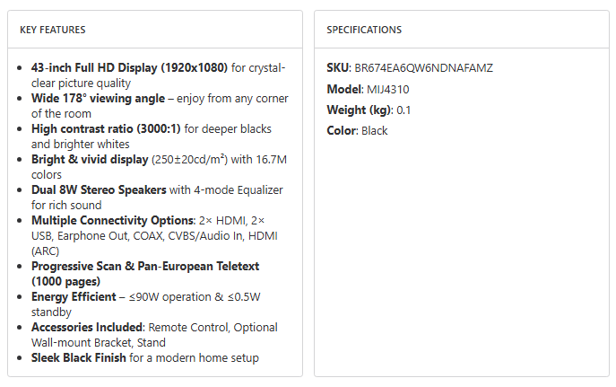This screenshot has width=616, height=387.
Task: Click the Color label in Specifications
Action: click(342, 130)
